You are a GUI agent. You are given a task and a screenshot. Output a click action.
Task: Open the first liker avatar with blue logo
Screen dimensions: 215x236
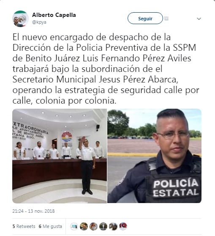tap(74, 226)
